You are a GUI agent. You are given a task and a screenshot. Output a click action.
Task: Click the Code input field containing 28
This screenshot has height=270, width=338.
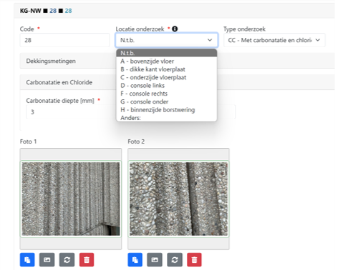(x=64, y=40)
